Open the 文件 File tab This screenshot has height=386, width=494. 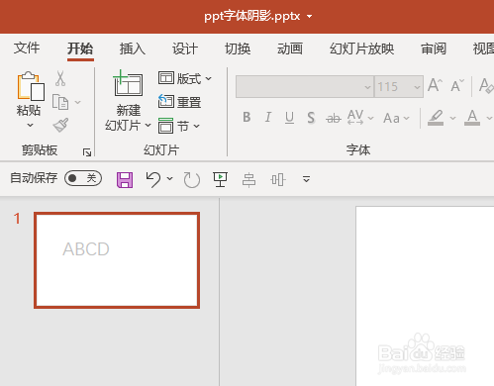click(x=27, y=48)
